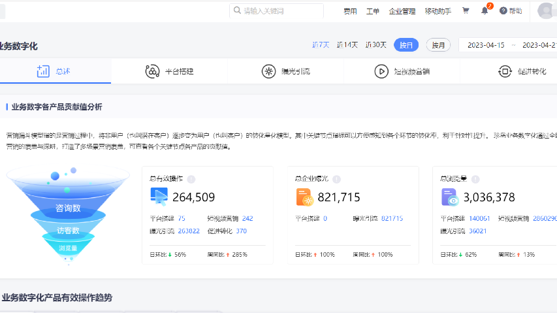Open 曝光引流 value 36021 link
557x313 pixels.
pos(478,231)
